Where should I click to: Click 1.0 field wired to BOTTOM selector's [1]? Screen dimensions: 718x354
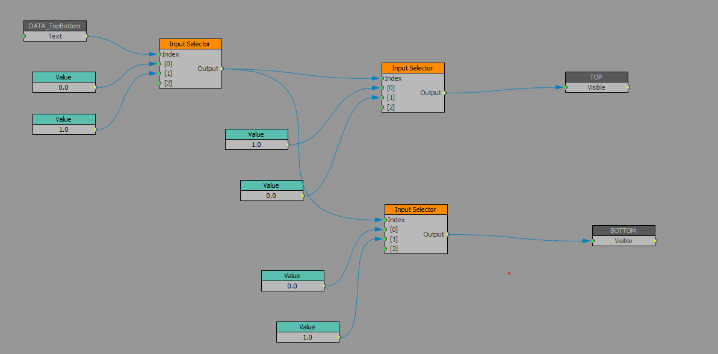click(x=308, y=337)
